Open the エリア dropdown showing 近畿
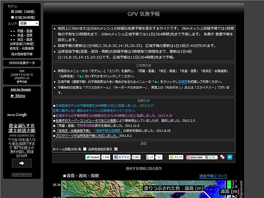This screenshot has width=264, height=198. coord(29,23)
